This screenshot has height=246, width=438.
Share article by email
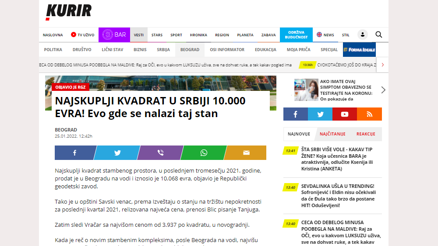click(x=246, y=152)
